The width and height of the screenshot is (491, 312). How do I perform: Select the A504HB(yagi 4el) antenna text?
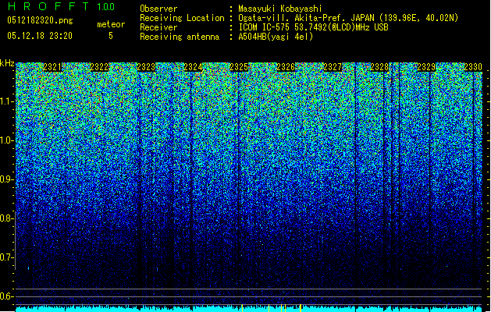(x=276, y=37)
